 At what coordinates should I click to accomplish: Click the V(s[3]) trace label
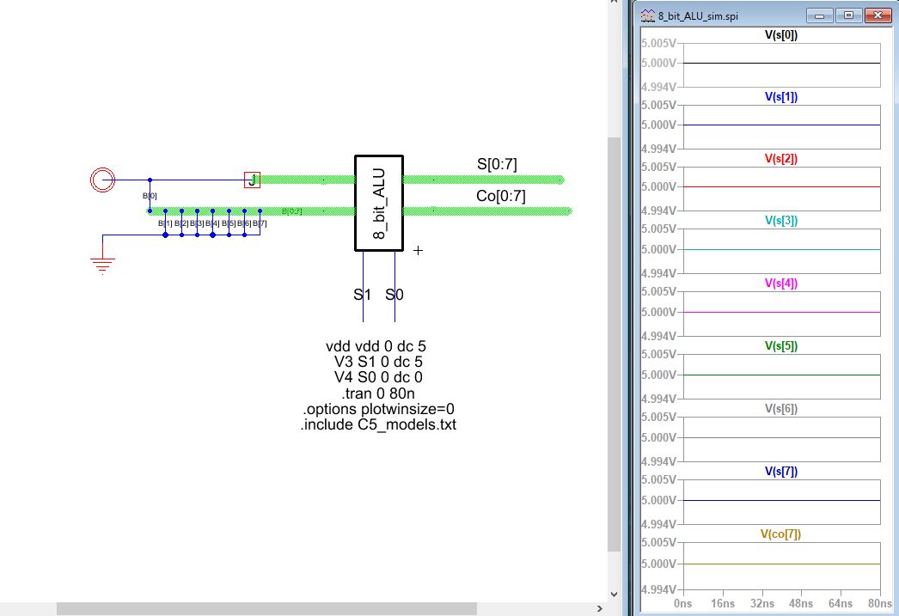[780, 221]
